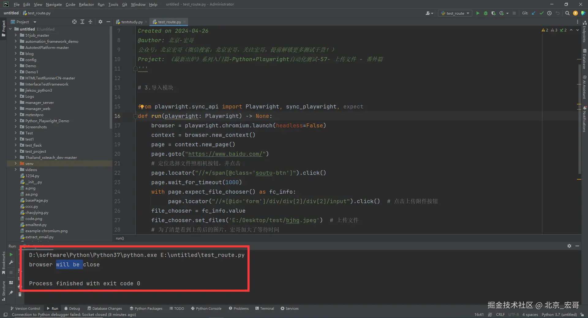Screen dimensions: 588x318
Task: Open the Python Console tab
Action: coord(206,309)
